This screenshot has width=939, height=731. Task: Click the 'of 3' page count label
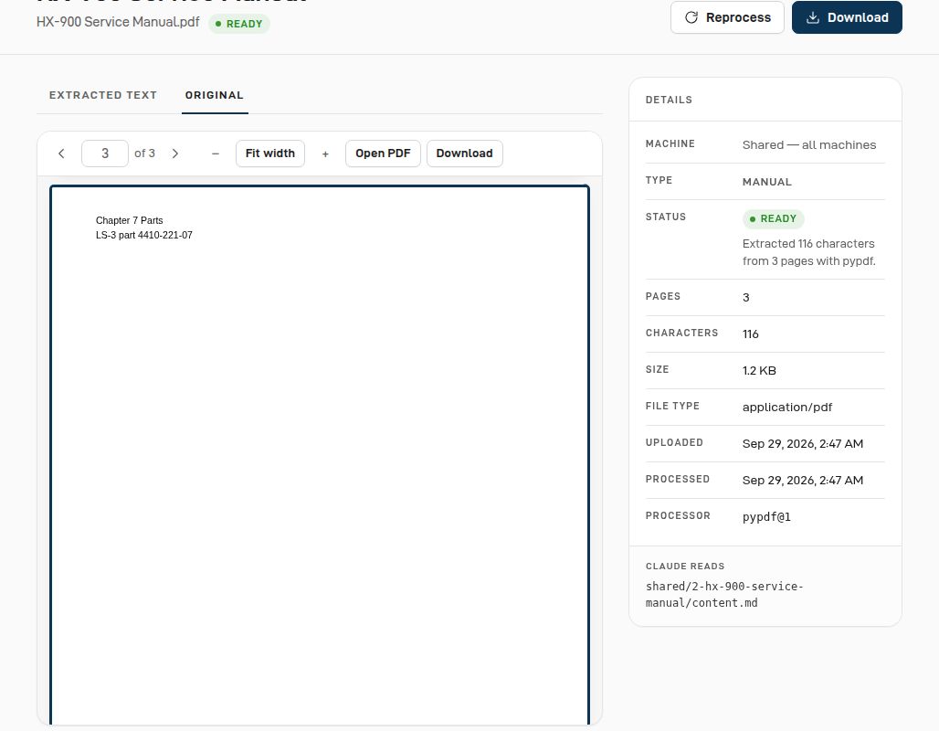(145, 154)
